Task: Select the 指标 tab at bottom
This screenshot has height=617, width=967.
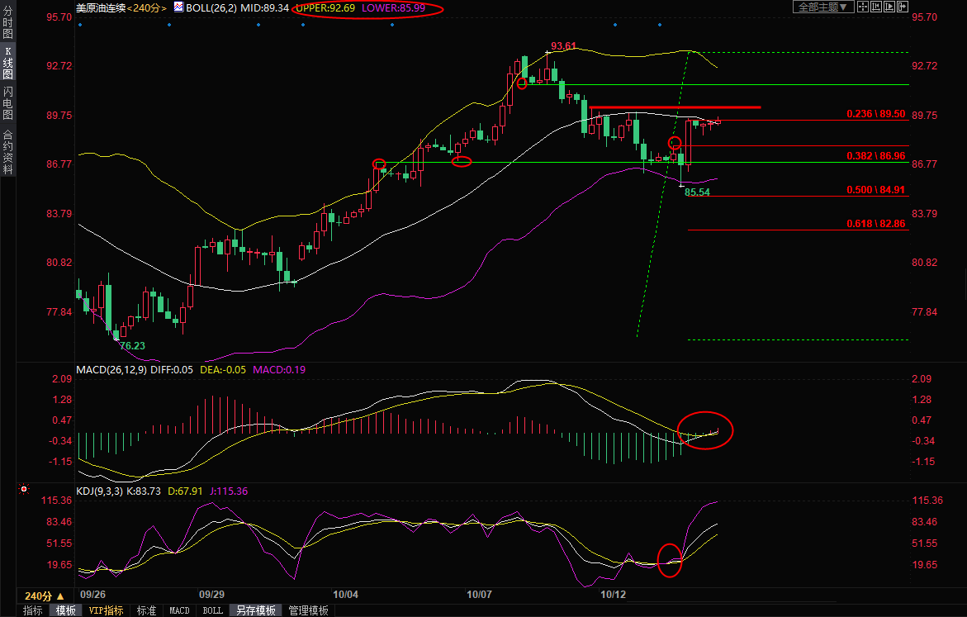Action: tap(33, 610)
